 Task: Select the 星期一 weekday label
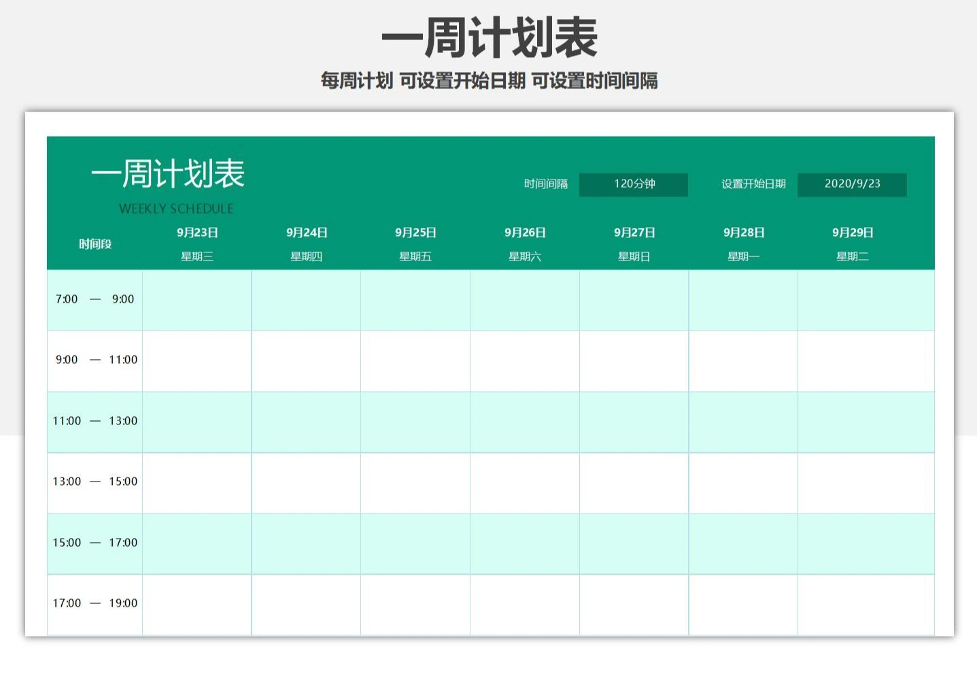[743, 256]
